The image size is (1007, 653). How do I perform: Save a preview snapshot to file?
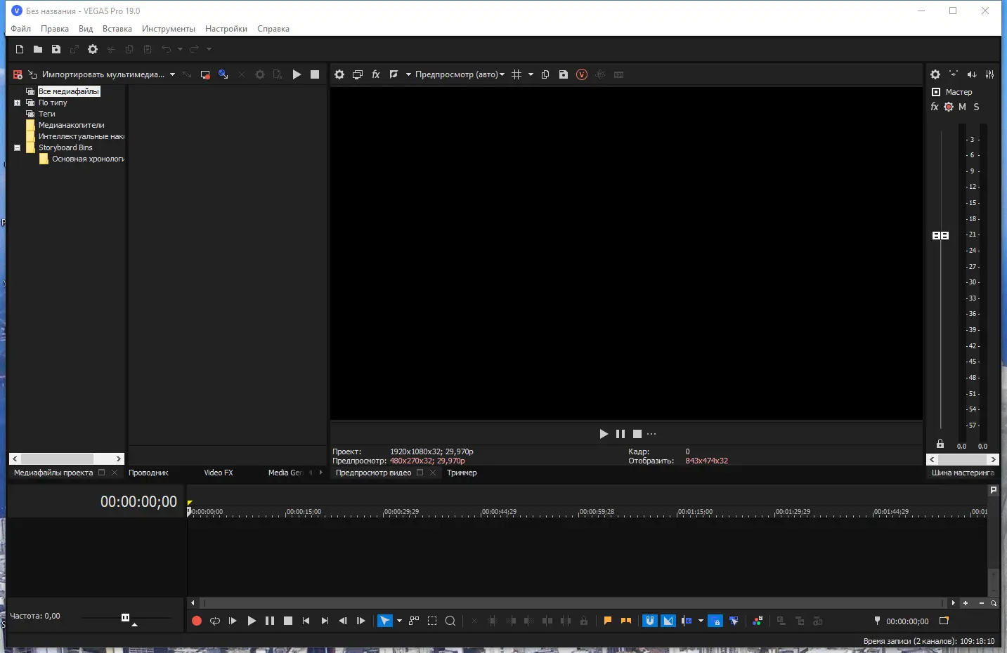pyautogui.click(x=564, y=74)
